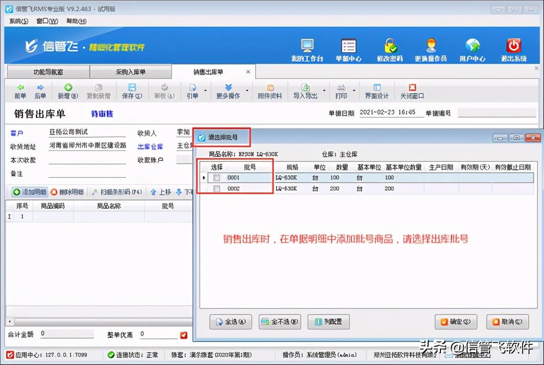Click the 保存 save icon
Viewport: 544px width, 365px height.
coord(132,91)
